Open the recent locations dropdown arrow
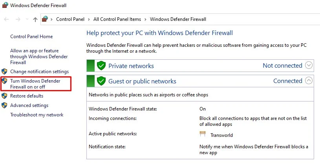Image resolution: width=320 pixels, height=164 pixels. tap(27, 19)
